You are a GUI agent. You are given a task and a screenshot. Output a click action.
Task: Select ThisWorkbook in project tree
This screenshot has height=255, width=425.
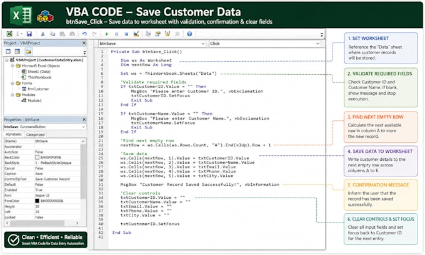pyautogui.click(x=37, y=77)
